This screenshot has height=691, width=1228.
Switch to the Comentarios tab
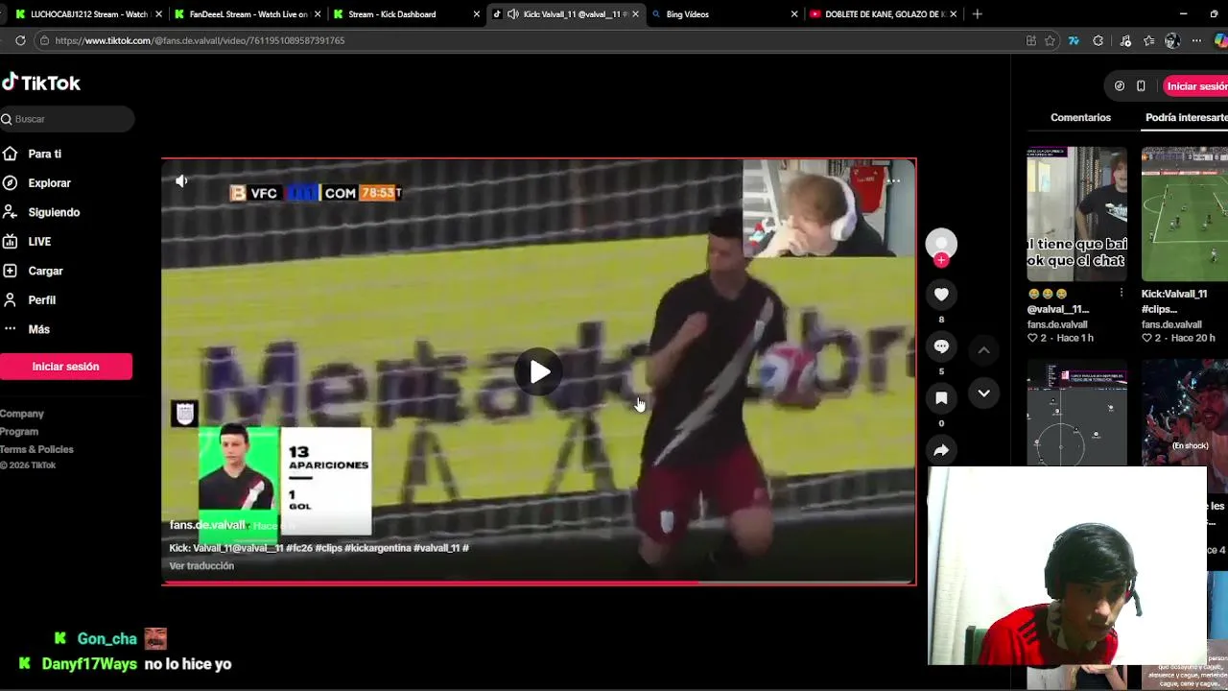pos(1080,117)
